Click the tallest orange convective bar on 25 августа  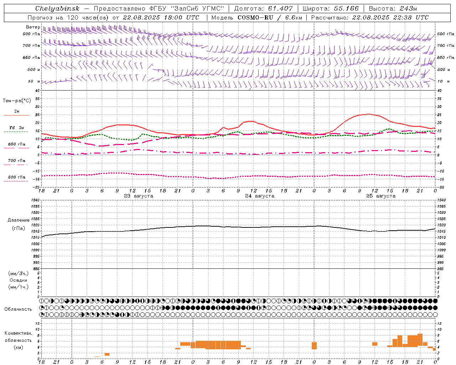point(420,340)
